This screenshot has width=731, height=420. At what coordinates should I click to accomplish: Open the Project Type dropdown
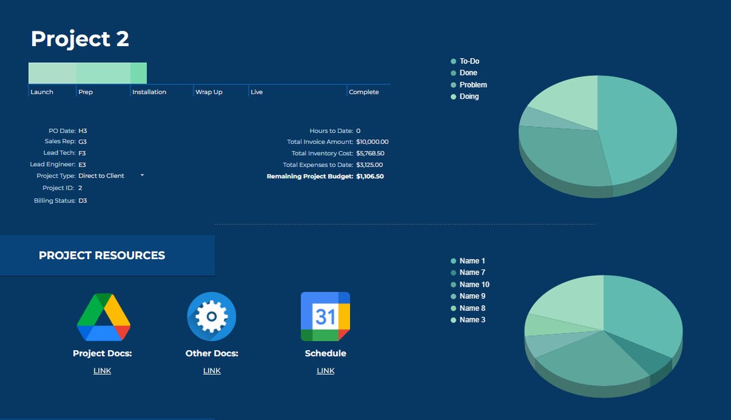coord(141,175)
